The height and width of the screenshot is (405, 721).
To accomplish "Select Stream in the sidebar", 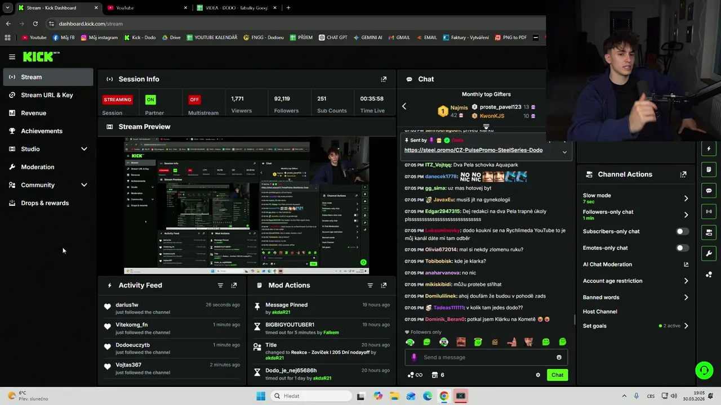I will coord(48,77).
